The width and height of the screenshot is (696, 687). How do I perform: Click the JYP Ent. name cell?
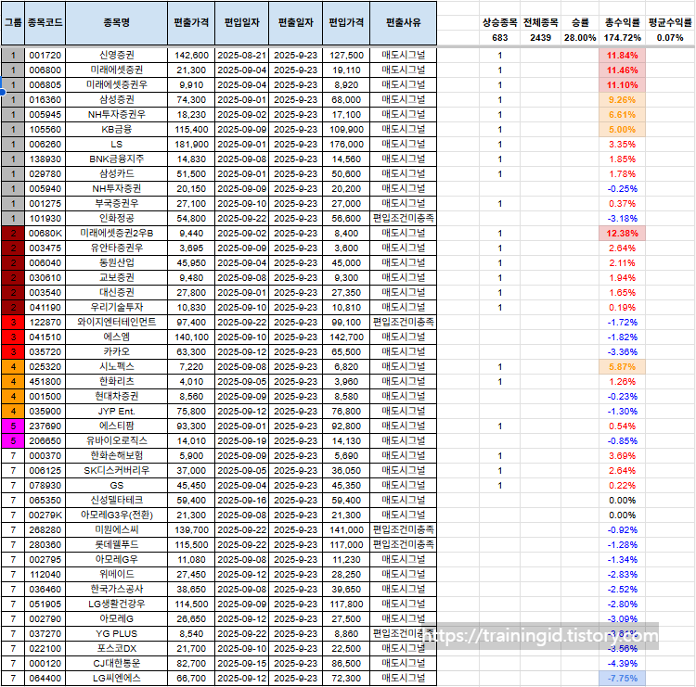point(116,412)
